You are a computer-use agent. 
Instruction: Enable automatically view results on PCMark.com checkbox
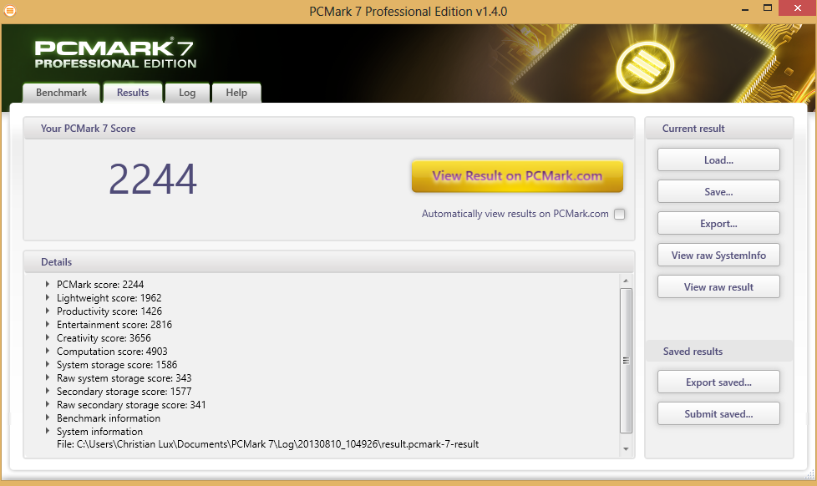click(x=619, y=214)
